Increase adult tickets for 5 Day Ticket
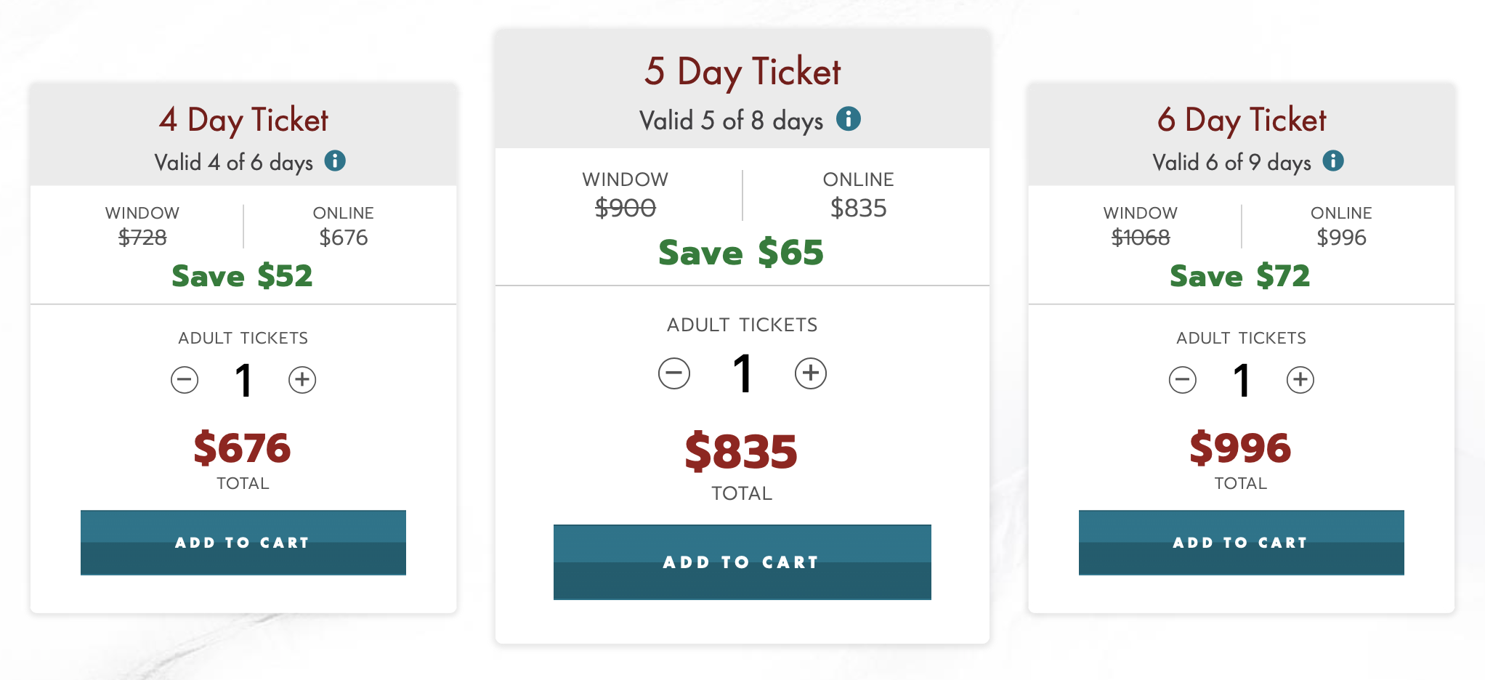The width and height of the screenshot is (1485, 680). click(x=811, y=373)
